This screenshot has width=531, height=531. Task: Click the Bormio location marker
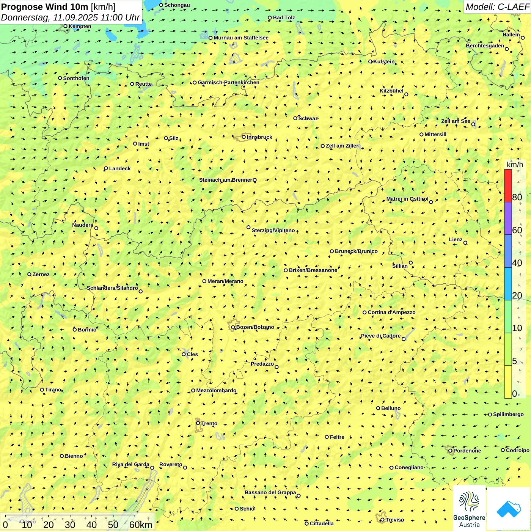pyautogui.click(x=75, y=330)
